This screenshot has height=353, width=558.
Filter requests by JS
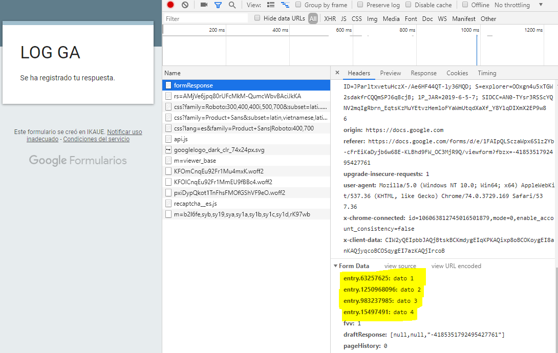(x=344, y=19)
